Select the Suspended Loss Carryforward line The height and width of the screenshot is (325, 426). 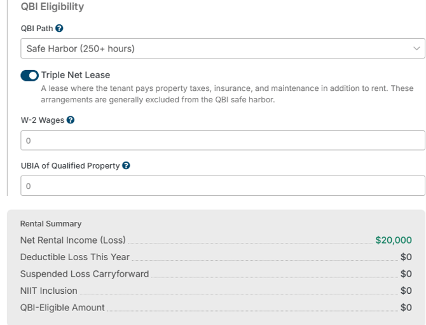pos(216,273)
